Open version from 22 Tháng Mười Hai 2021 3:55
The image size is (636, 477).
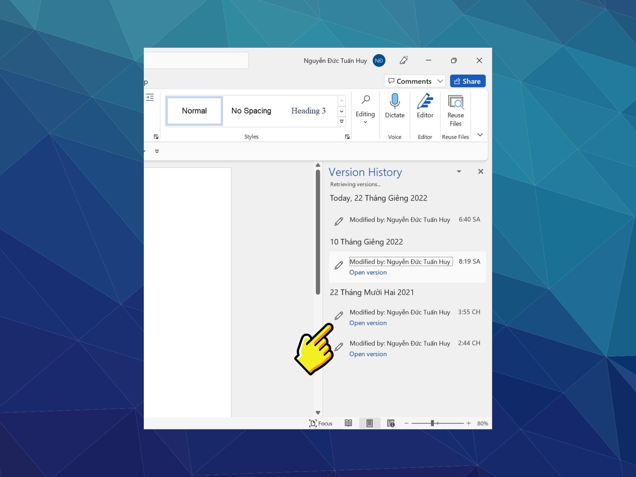tap(368, 323)
